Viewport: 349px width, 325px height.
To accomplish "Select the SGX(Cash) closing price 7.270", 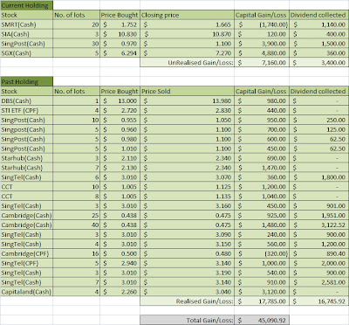I will click(x=187, y=53).
